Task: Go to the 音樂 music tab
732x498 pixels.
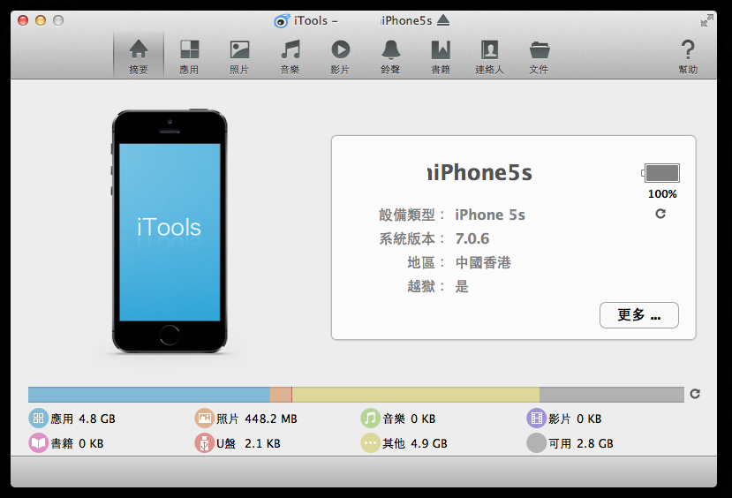Action: pos(290,57)
